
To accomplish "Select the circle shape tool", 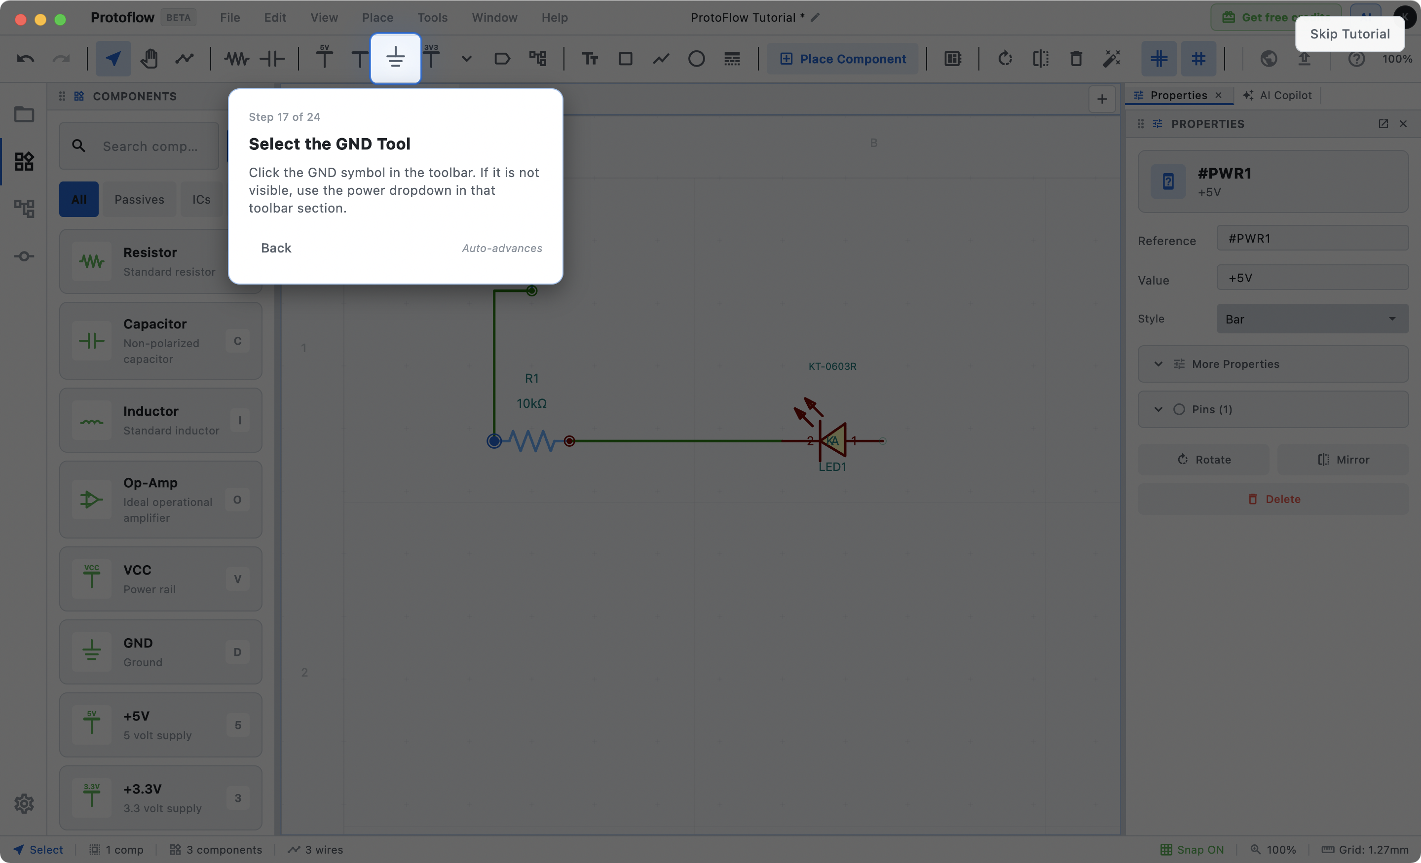I will [697, 58].
